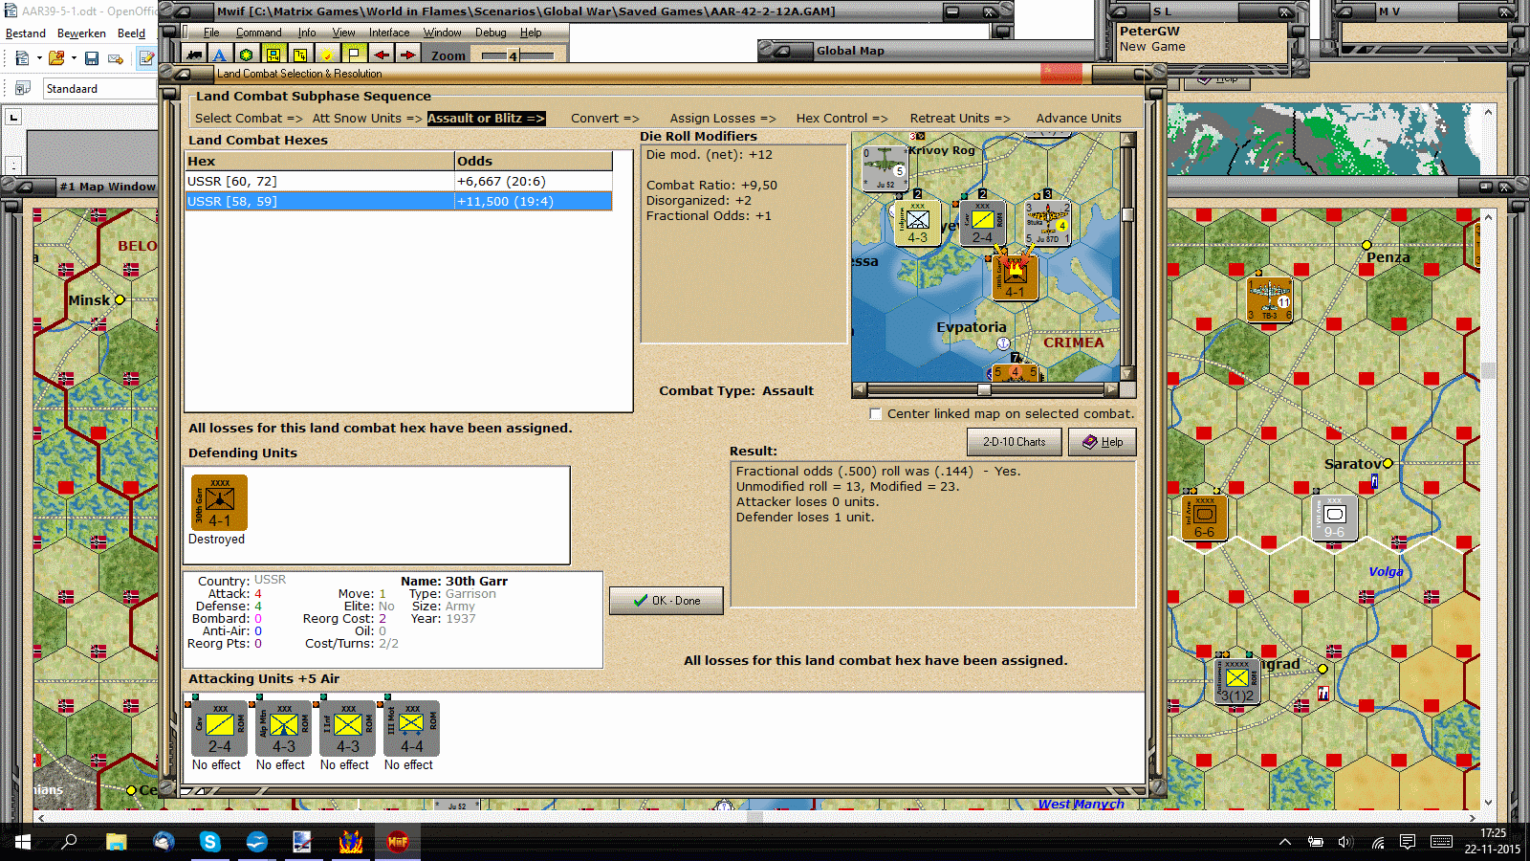1530x861 pixels.
Task: Open taskbar search
Action: (70, 842)
